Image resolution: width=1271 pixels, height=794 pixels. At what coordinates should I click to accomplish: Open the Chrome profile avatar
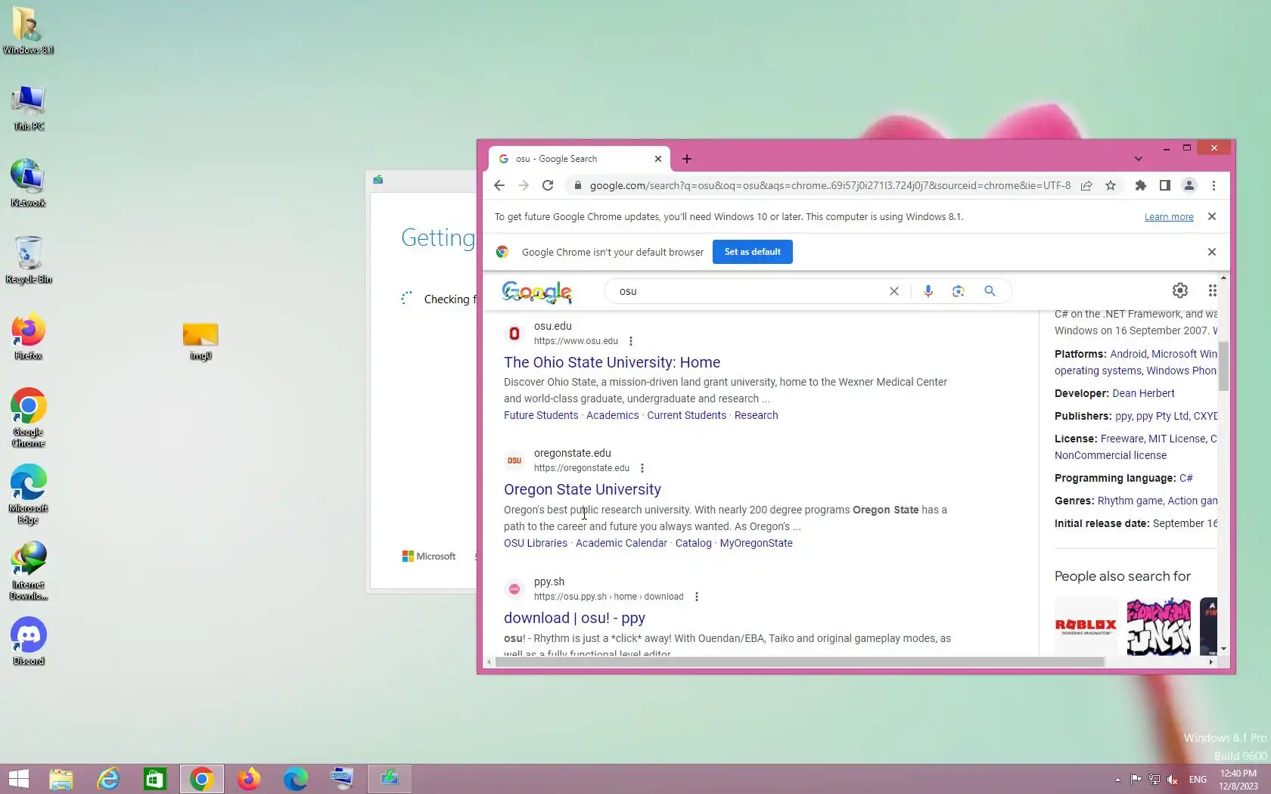tap(1189, 185)
